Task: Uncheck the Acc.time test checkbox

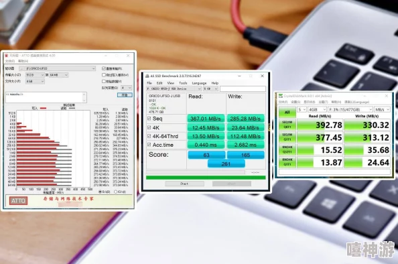Action: tap(149, 145)
